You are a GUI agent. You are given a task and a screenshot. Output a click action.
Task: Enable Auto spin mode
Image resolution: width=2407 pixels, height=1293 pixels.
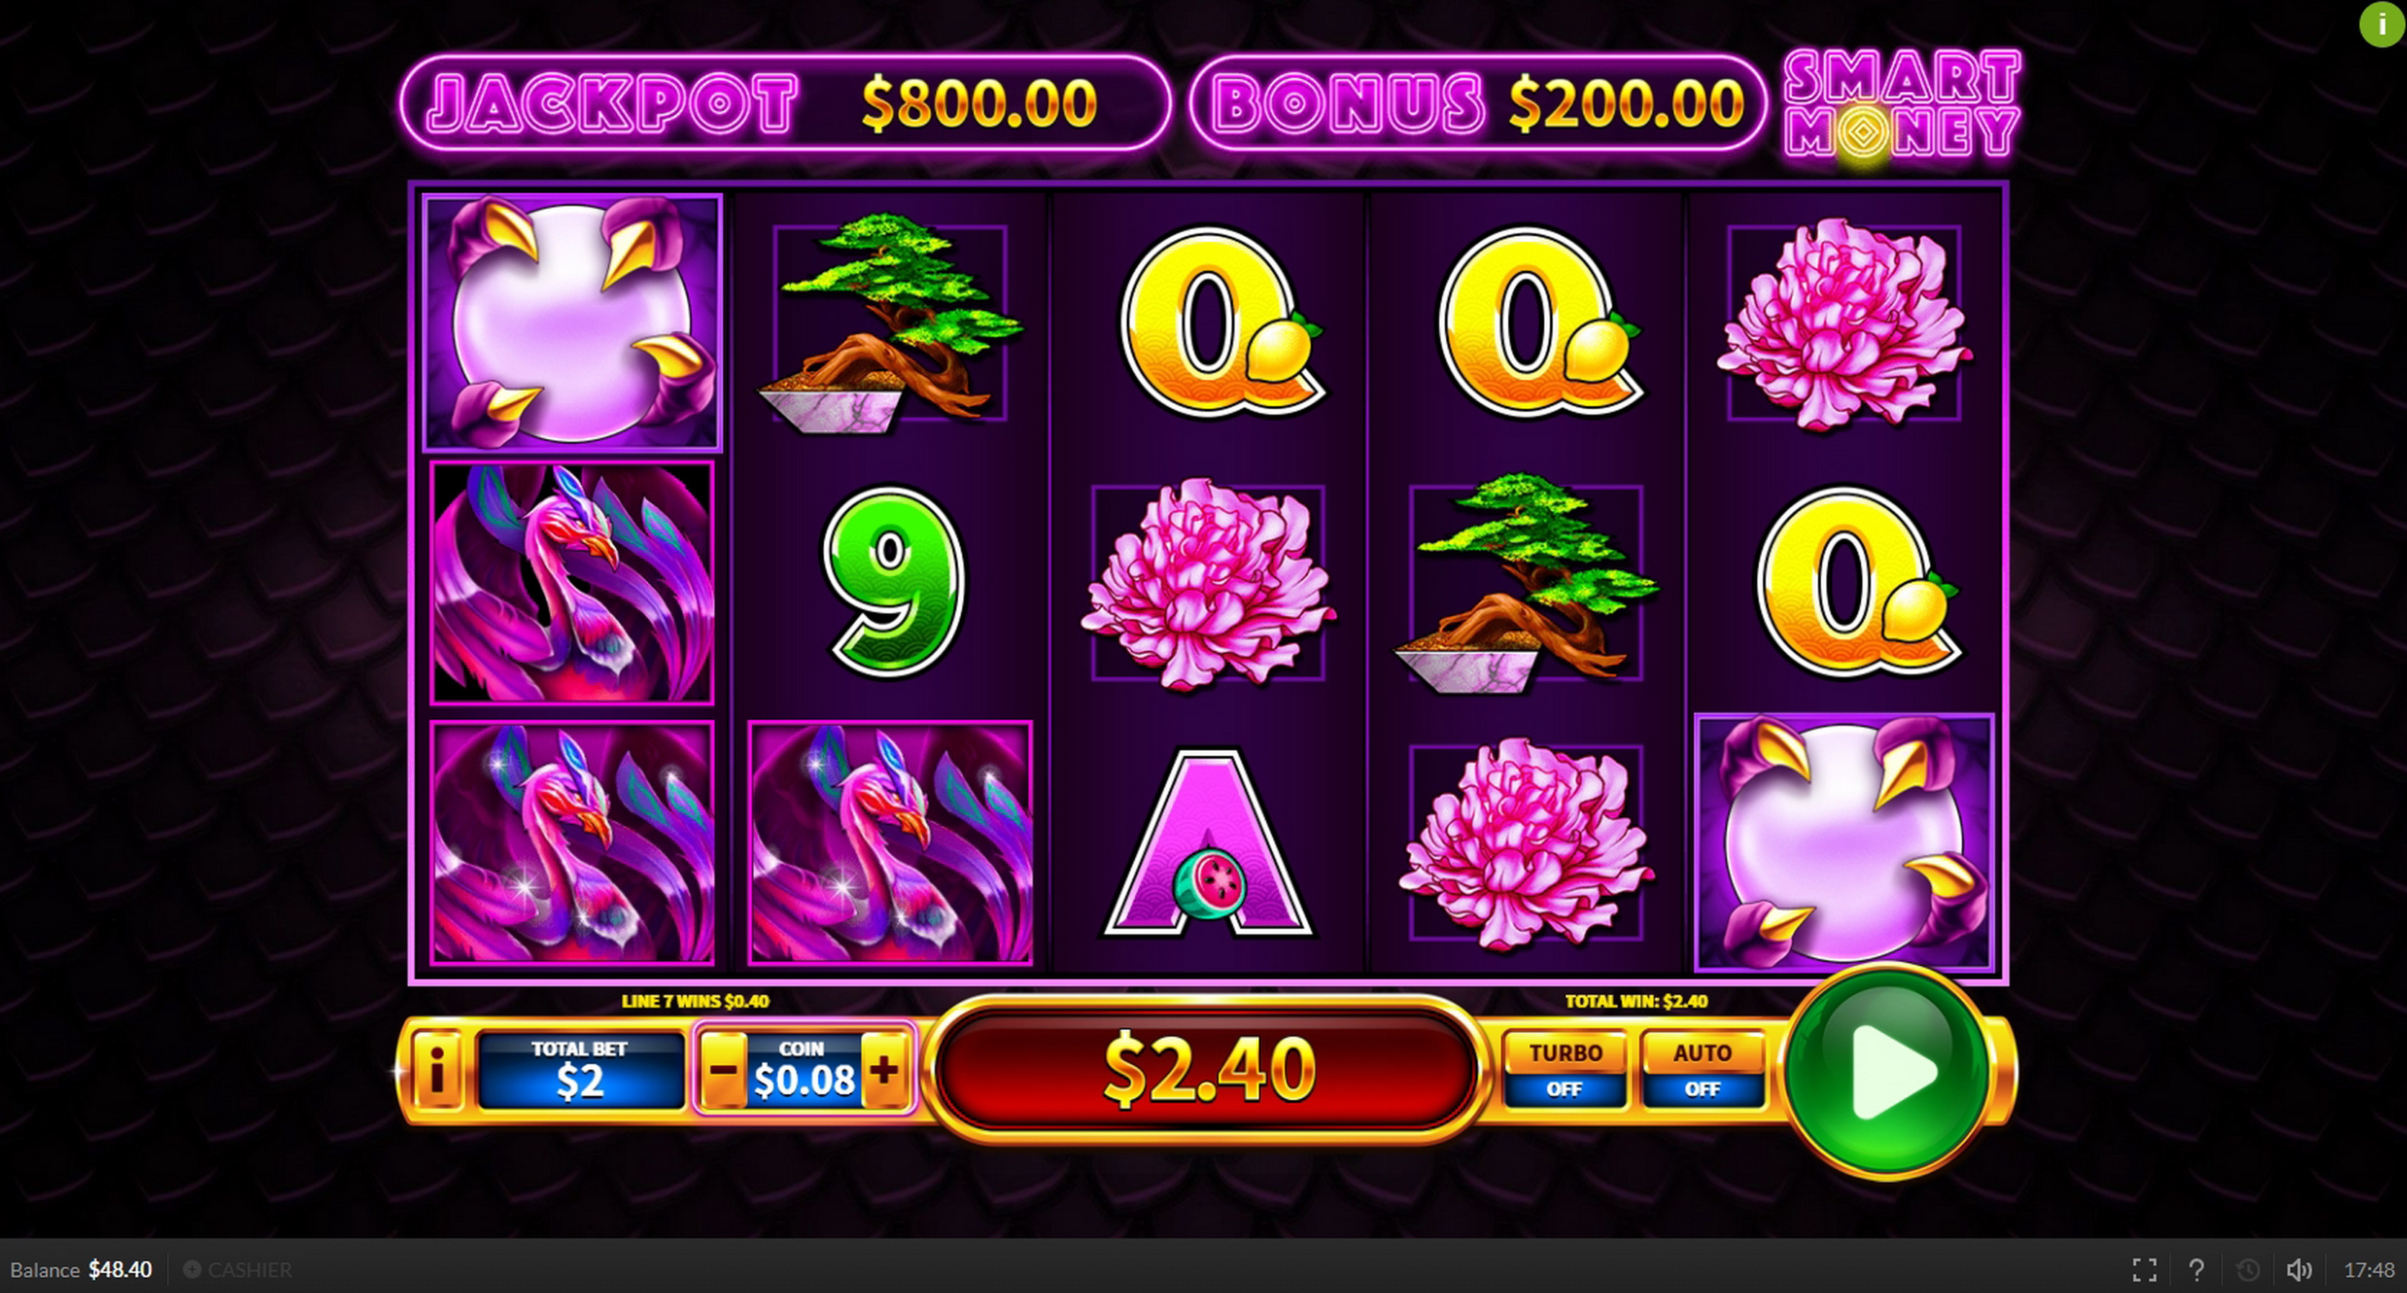(1703, 1070)
